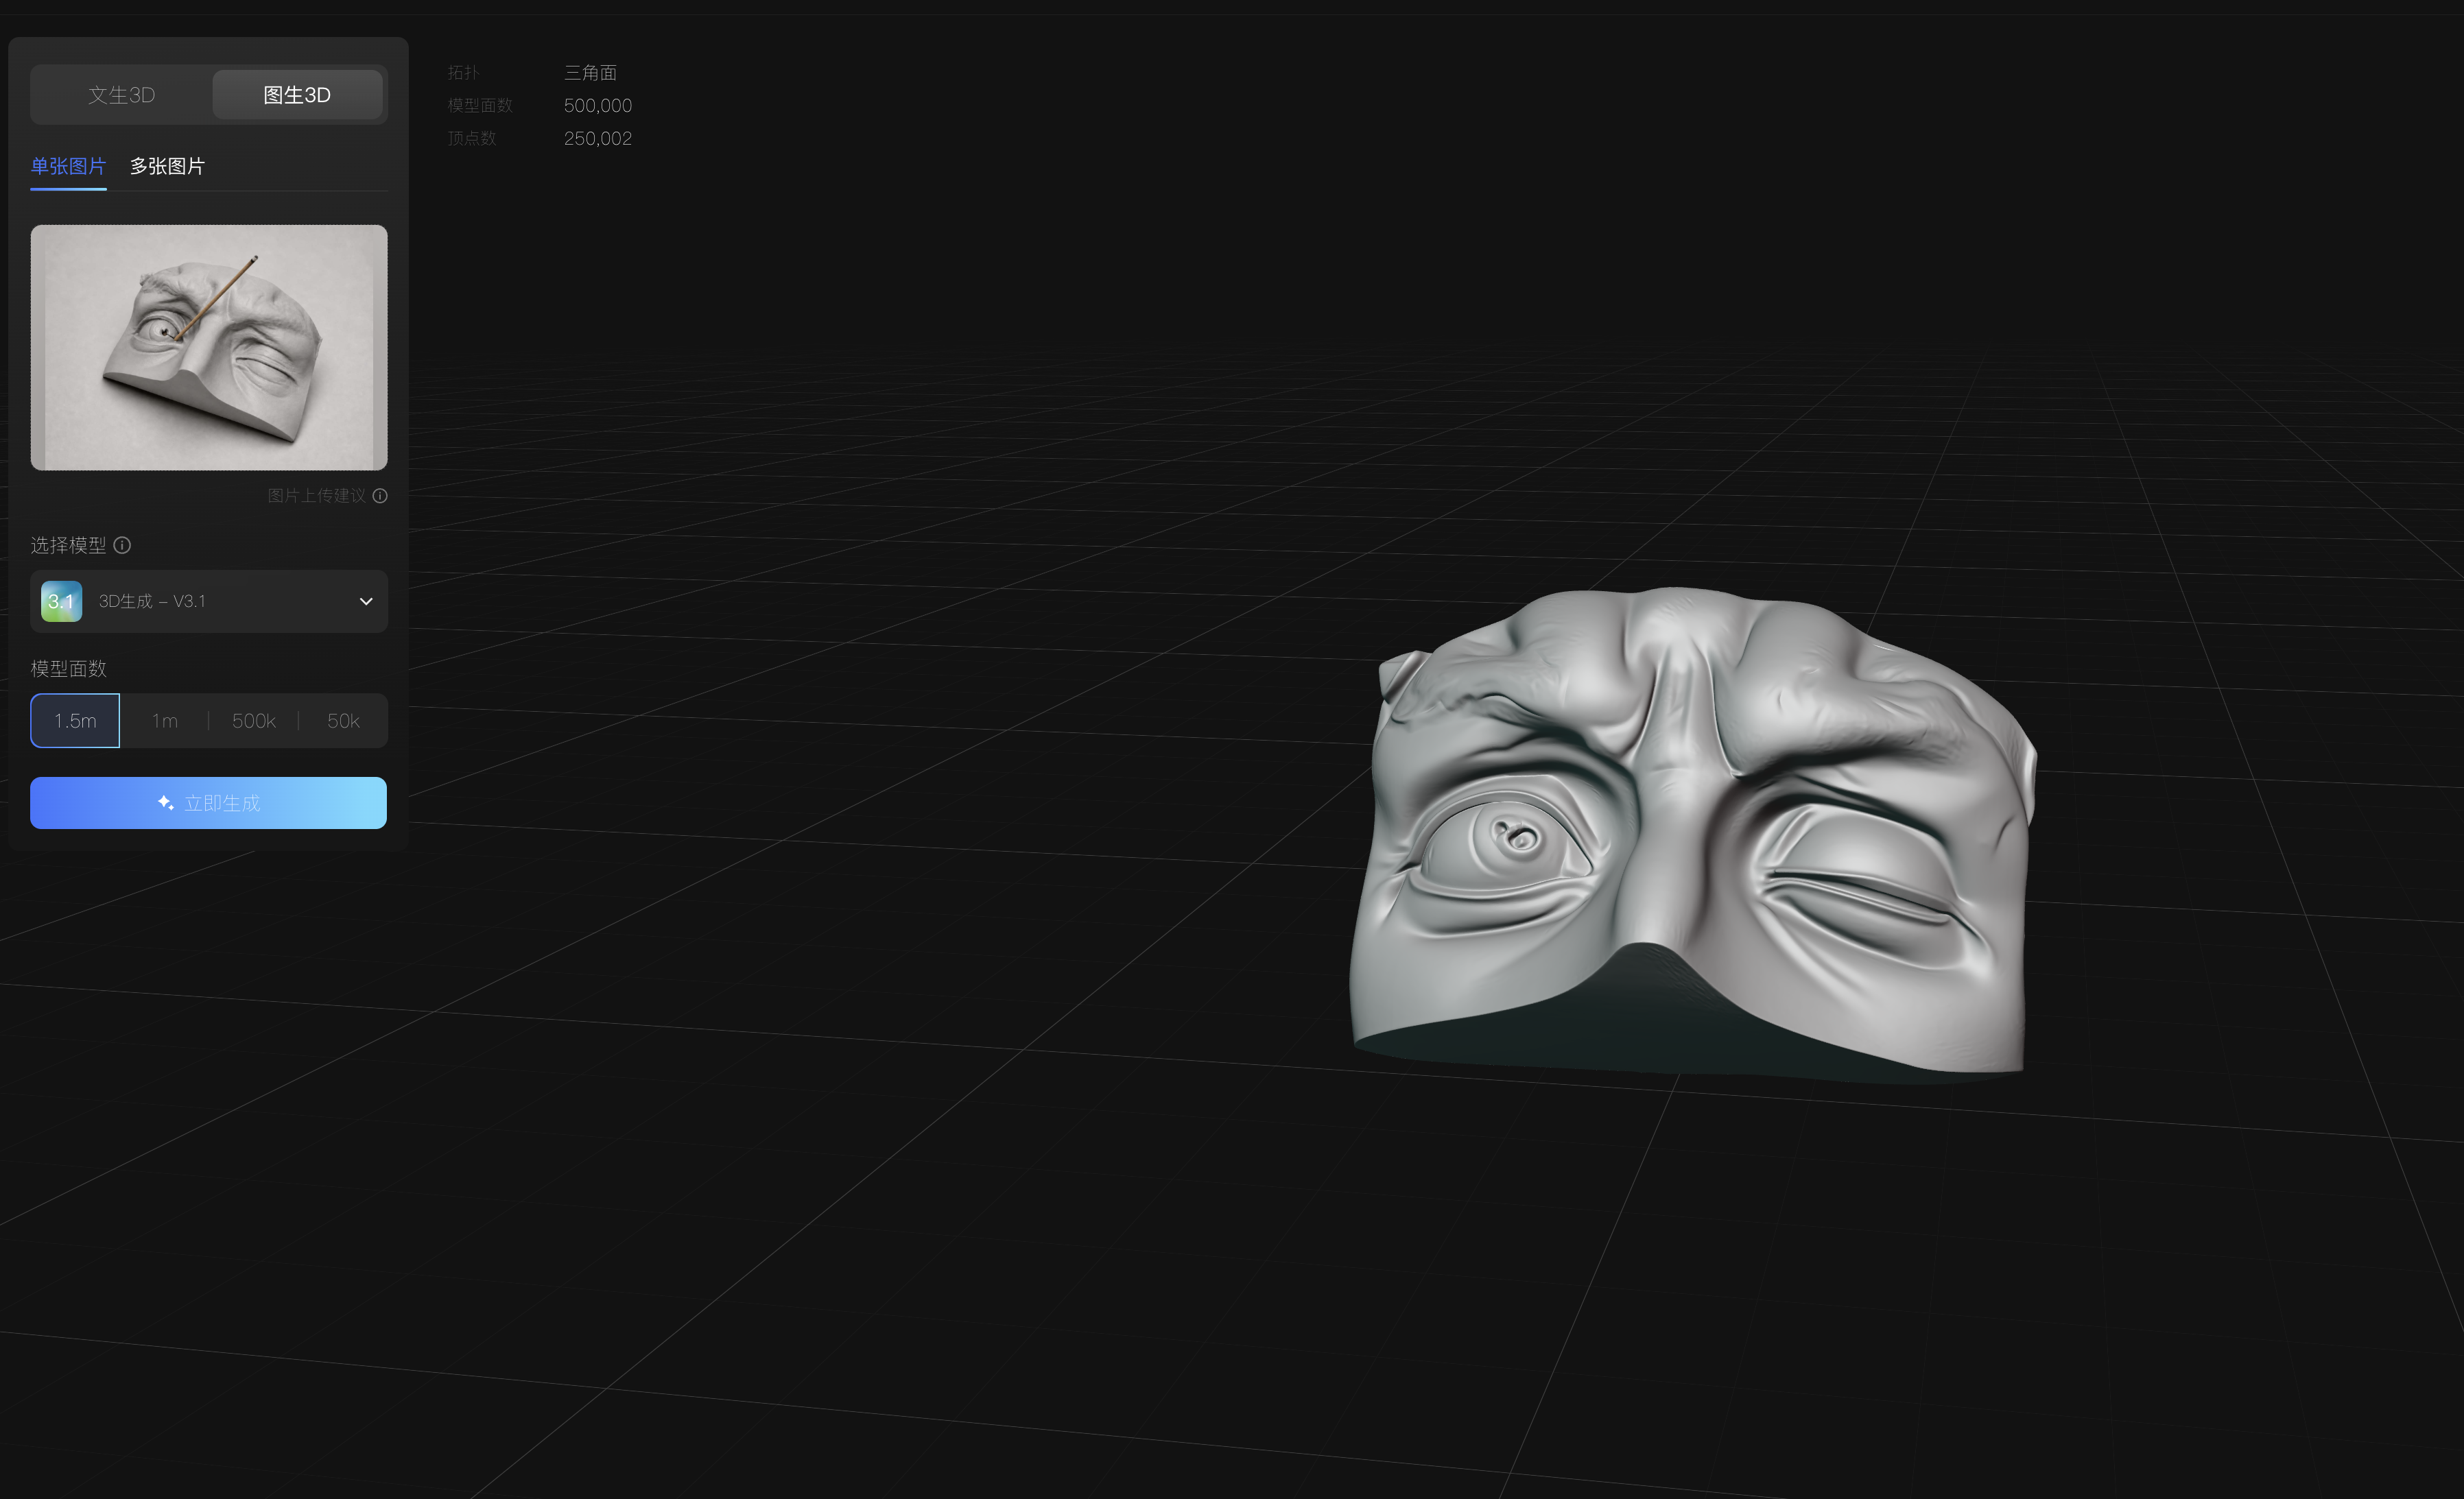The width and height of the screenshot is (2464, 1499).
Task: Click the 三角面 topology value
Action: (590, 72)
